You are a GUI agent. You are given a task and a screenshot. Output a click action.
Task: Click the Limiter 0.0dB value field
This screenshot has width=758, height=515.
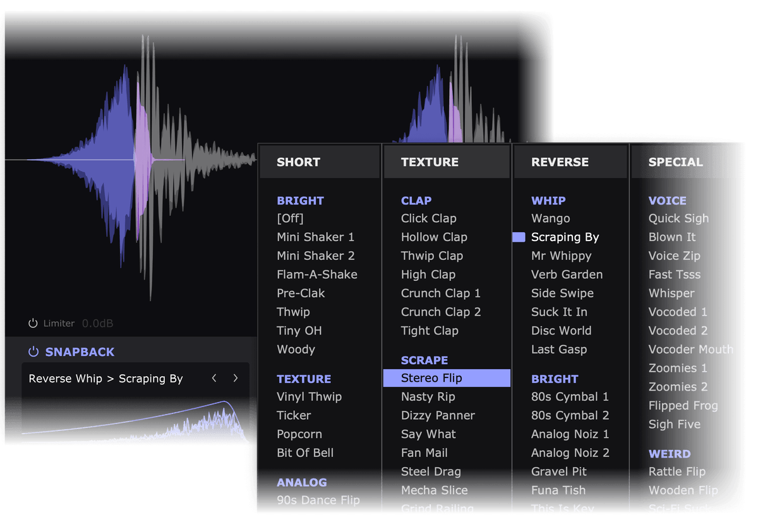click(x=98, y=324)
